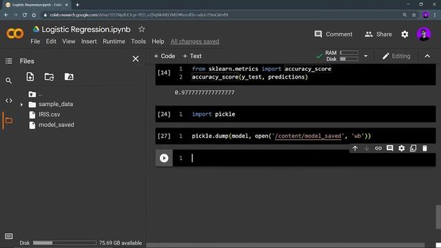Expand the runtime connection dropdown arrow
The width and height of the screenshot is (441, 248).
pos(366,56)
